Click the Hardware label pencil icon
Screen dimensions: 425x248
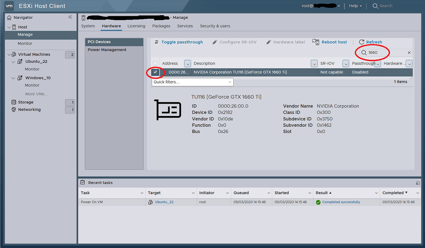point(269,42)
